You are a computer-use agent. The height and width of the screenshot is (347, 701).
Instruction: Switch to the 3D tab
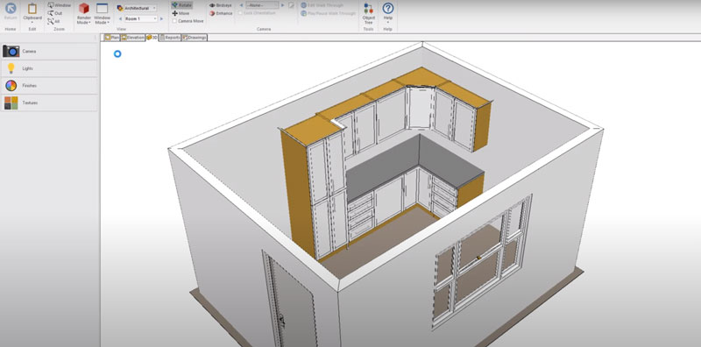152,38
